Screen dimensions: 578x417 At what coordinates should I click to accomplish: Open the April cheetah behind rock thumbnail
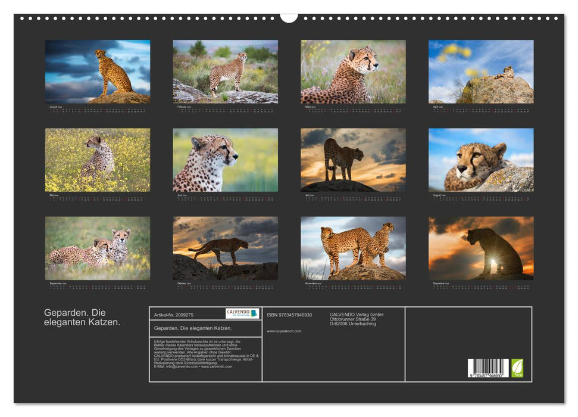coord(481,72)
